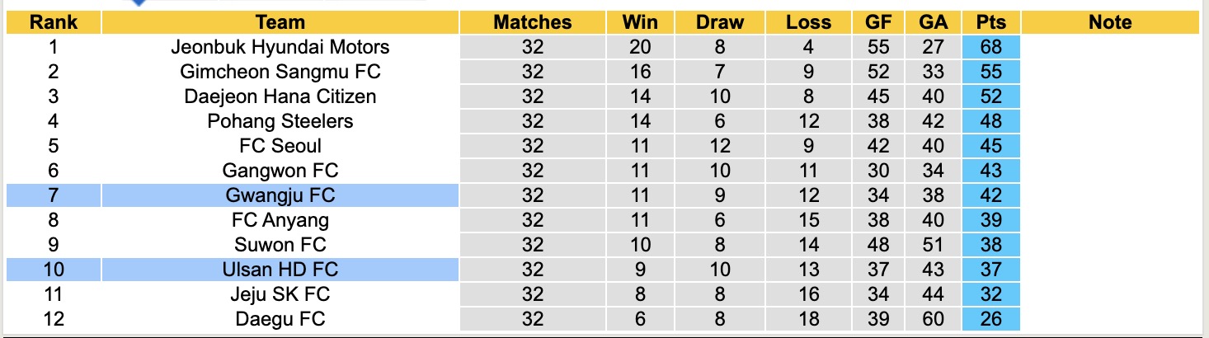Click the Loss column header
The height and width of the screenshot is (338, 1209).
coord(808,22)
